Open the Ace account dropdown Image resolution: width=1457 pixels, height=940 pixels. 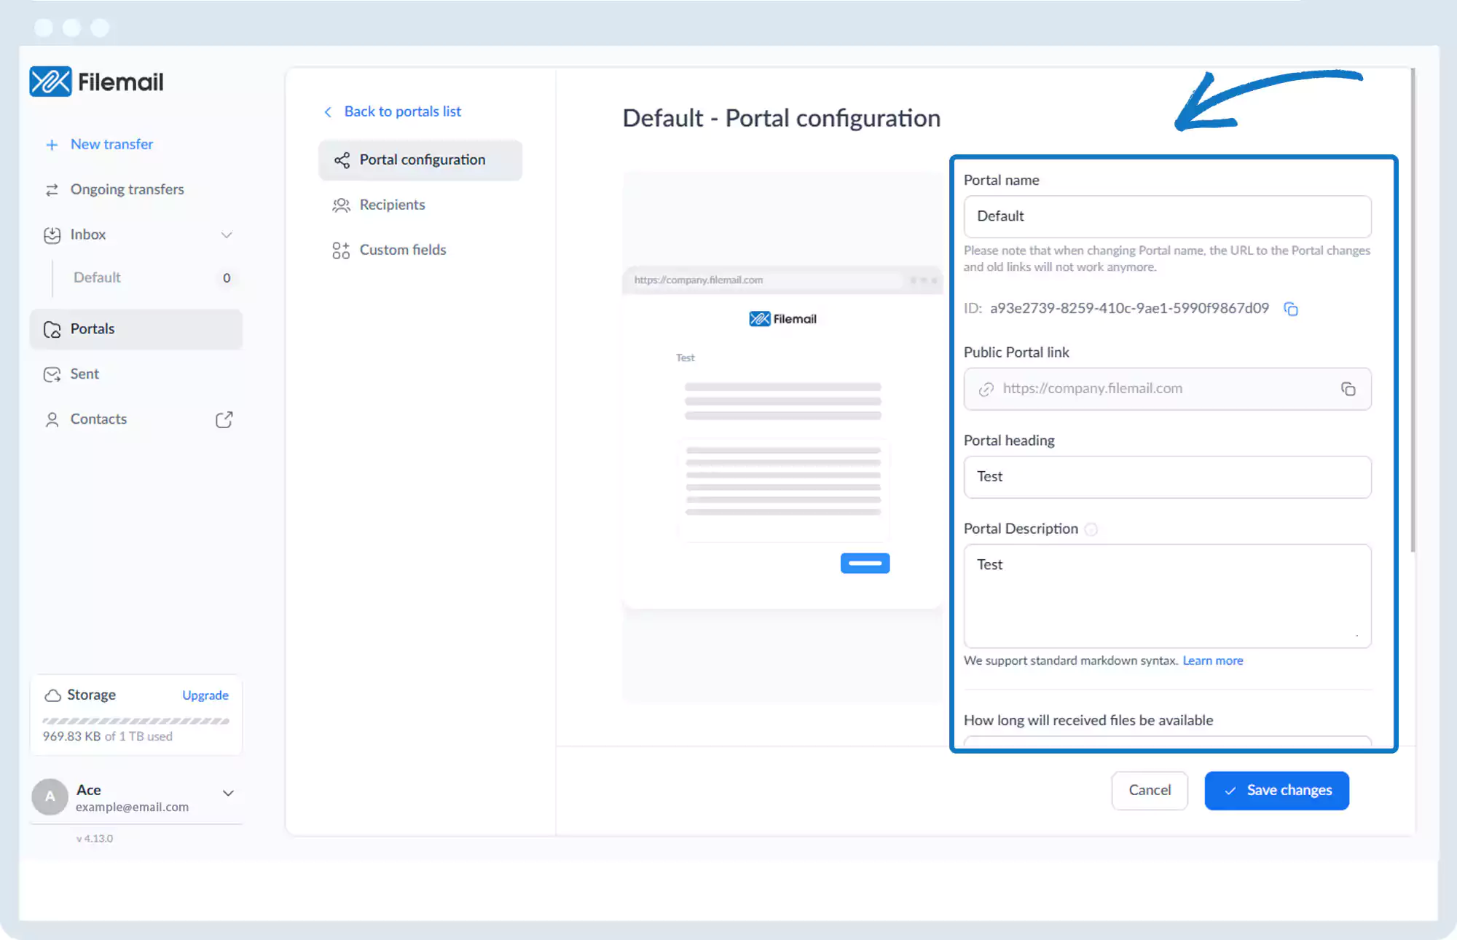(x=228, y=793)
